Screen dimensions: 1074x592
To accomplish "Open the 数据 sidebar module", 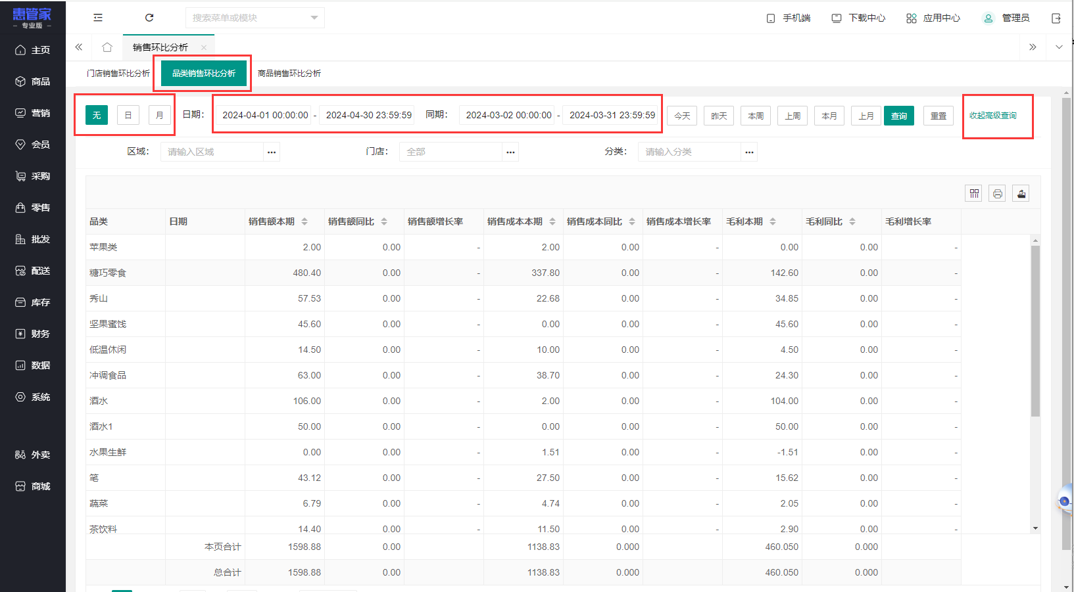I will point(33,365).
